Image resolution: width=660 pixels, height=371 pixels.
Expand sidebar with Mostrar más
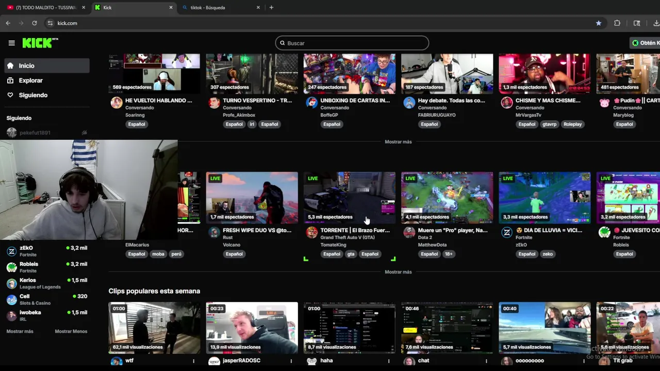(x=20, y=331)
